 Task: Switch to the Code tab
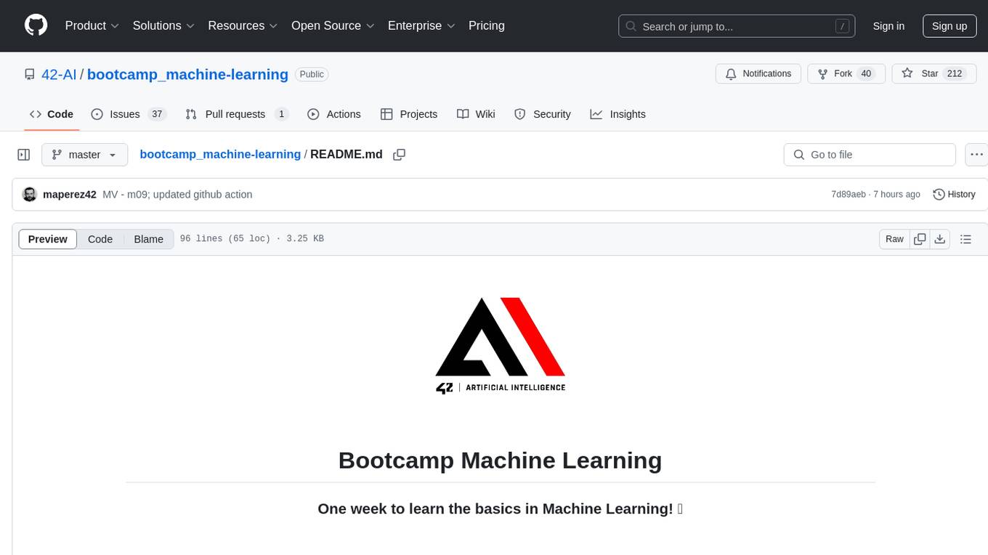[52, 114]
